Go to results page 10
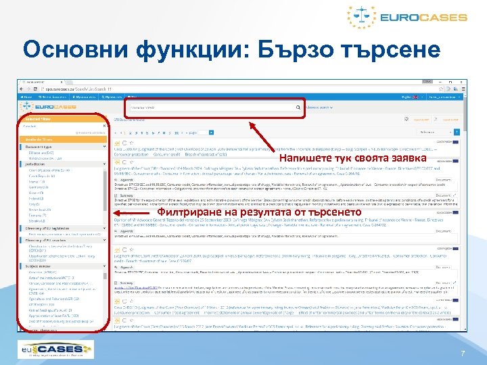This screenshot has width=487, height=365. click(x=177, y=133)
